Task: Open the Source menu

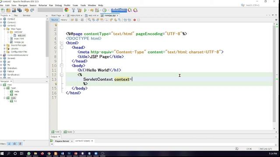Action: click(33, 5)
